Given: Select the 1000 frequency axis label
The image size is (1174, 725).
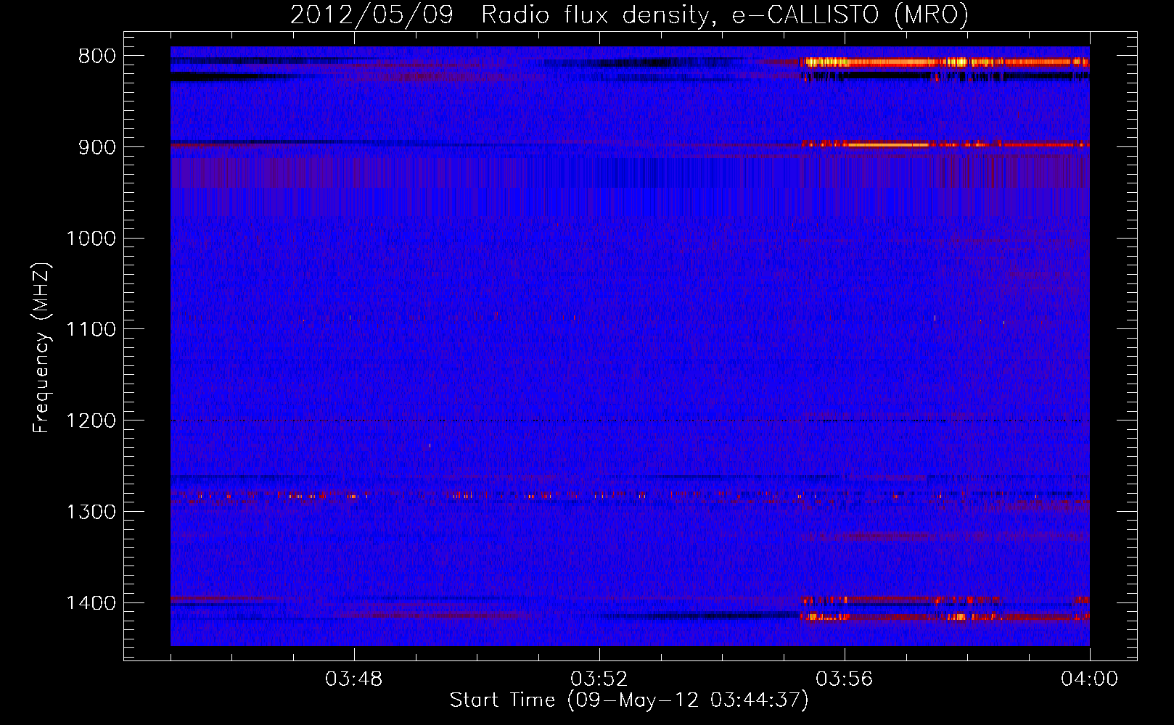Looking at the screenshot, I should (x=91, y=239).
